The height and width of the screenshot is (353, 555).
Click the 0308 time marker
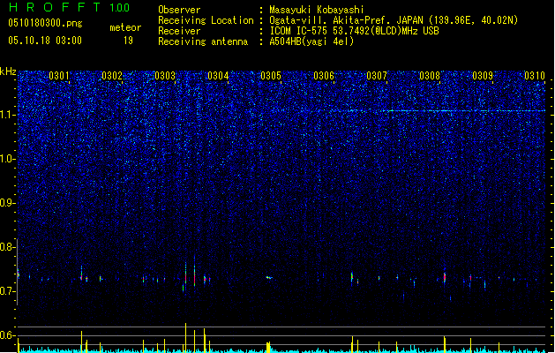[x=430, y=76]
